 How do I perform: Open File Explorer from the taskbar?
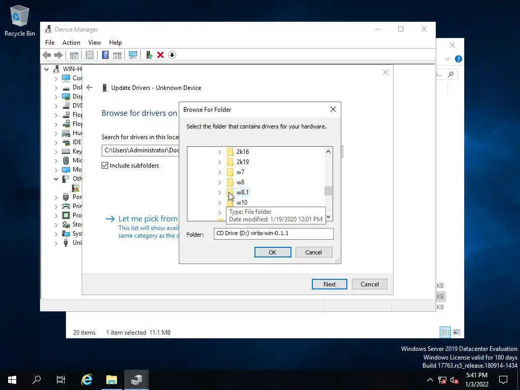112,380
